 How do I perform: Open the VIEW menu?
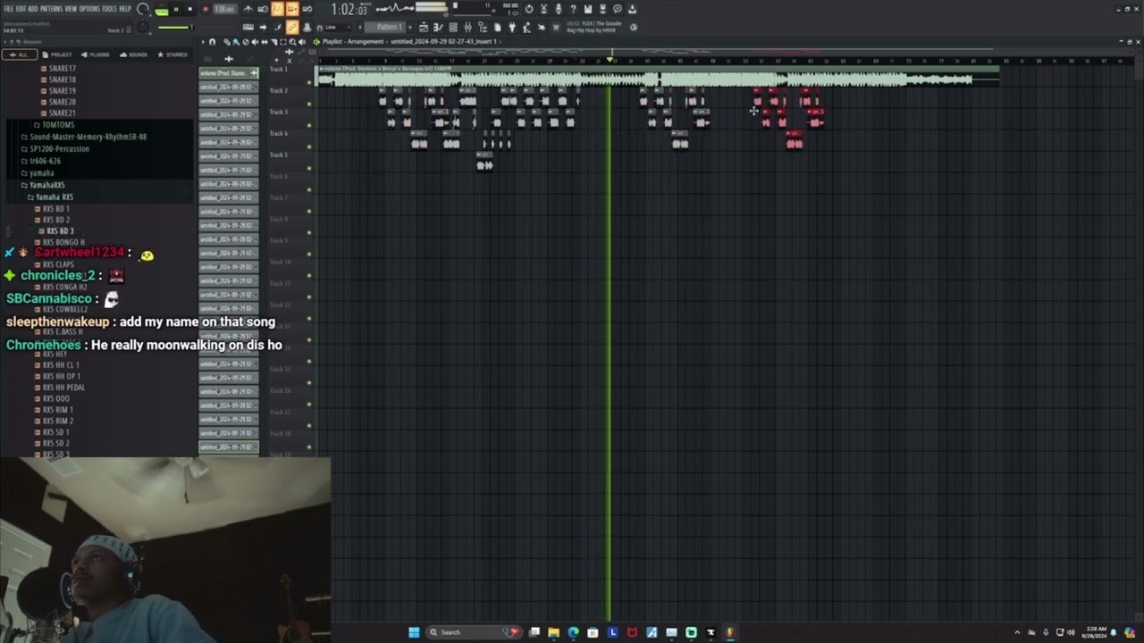point(71,9)
